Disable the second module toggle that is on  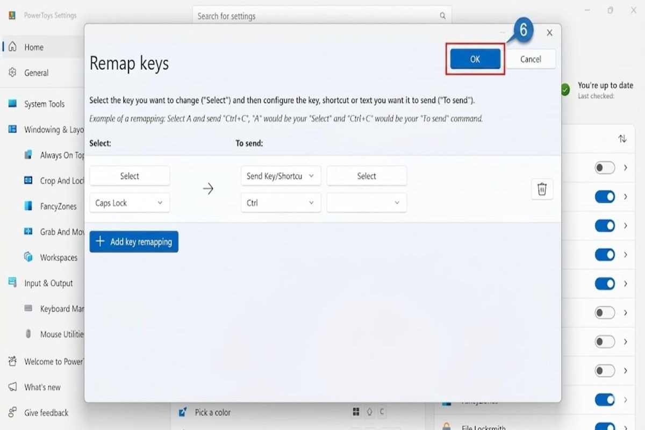[605, 226]
